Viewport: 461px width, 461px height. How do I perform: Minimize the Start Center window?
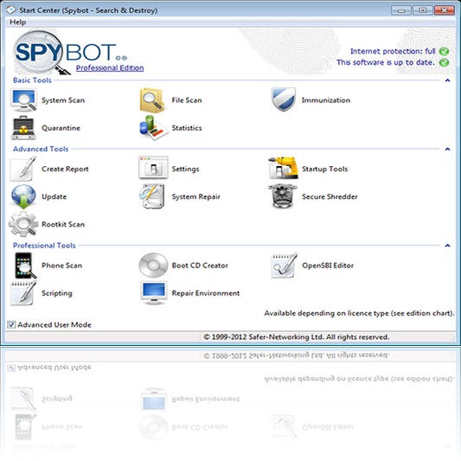[x=401, y=10]
